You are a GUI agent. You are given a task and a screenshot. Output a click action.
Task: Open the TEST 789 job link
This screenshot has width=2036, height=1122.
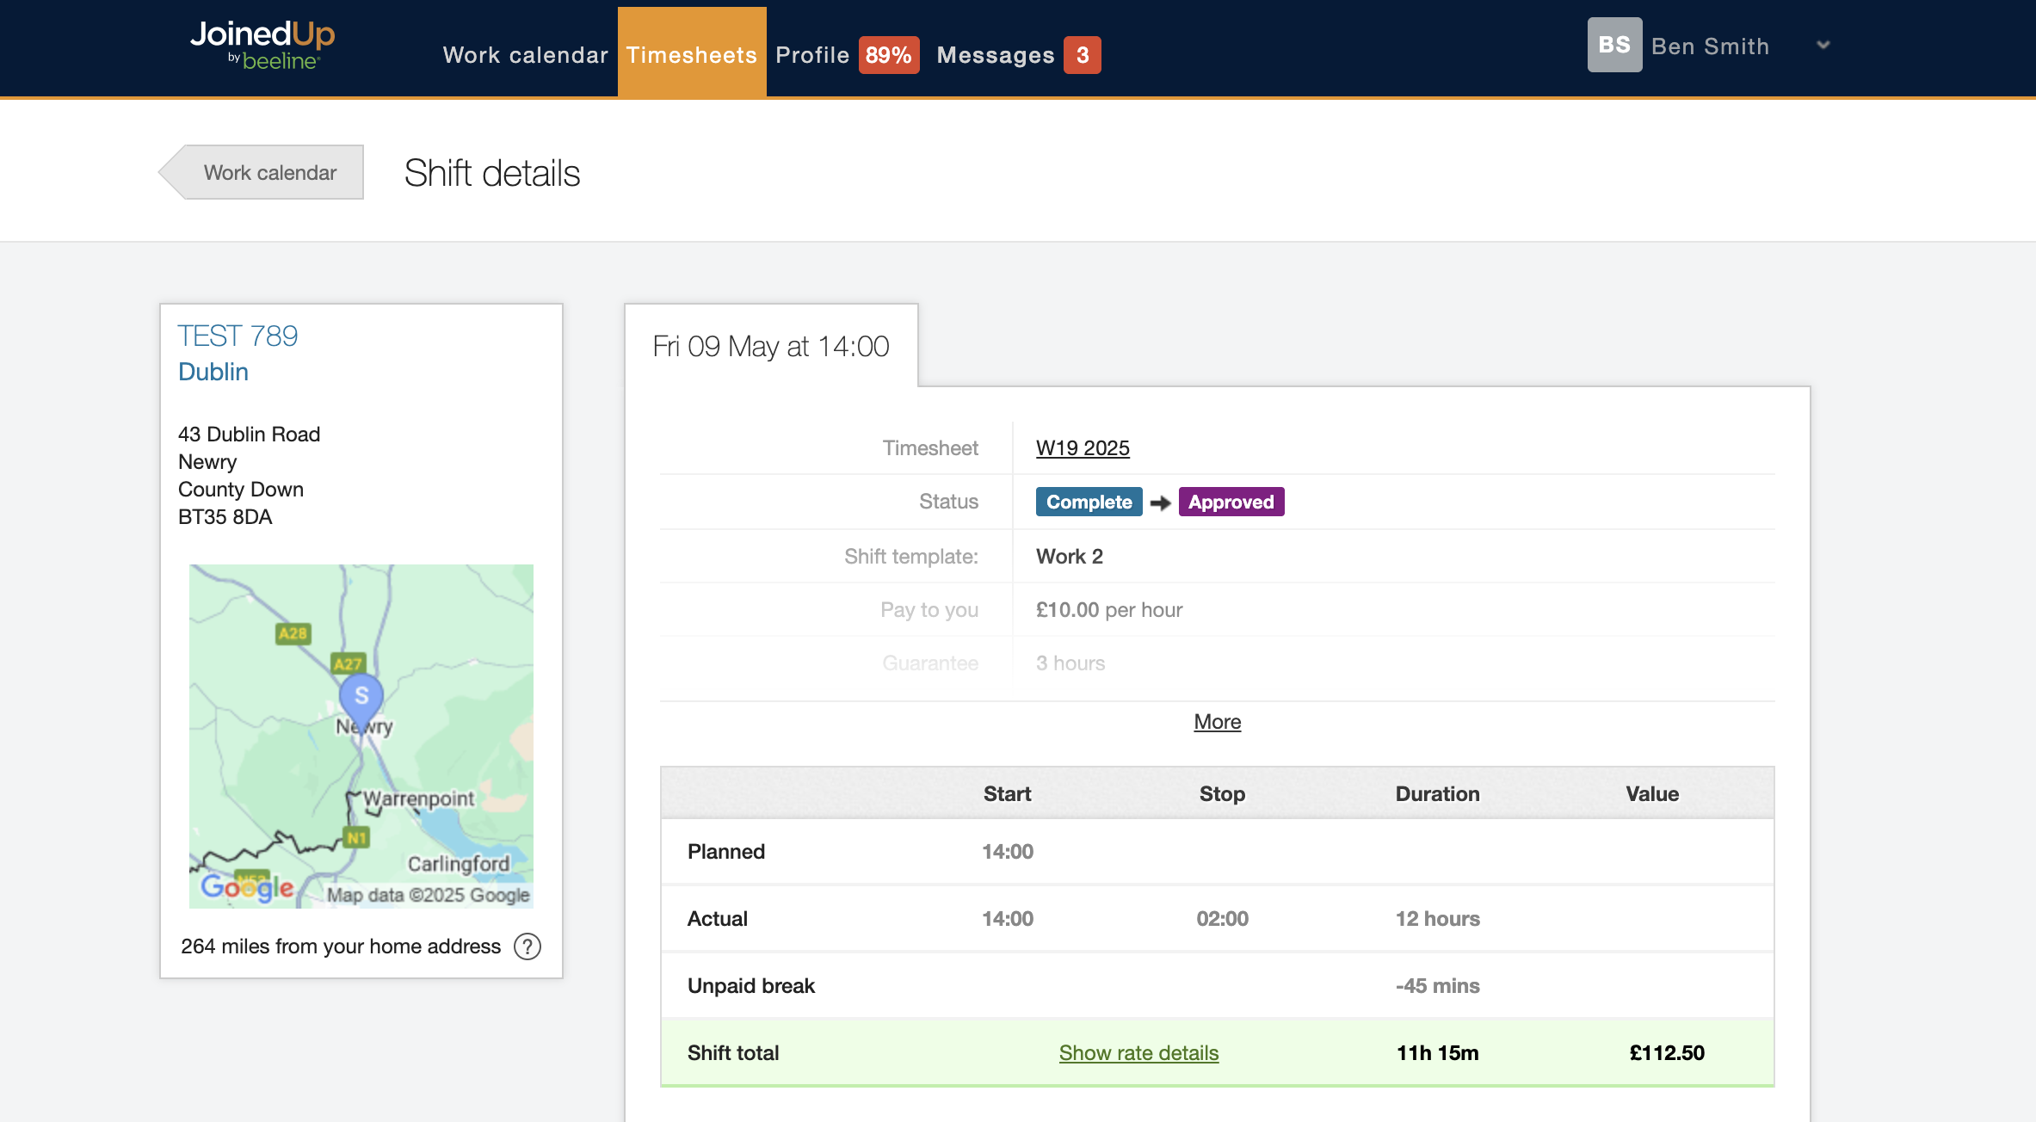point(238,336)
